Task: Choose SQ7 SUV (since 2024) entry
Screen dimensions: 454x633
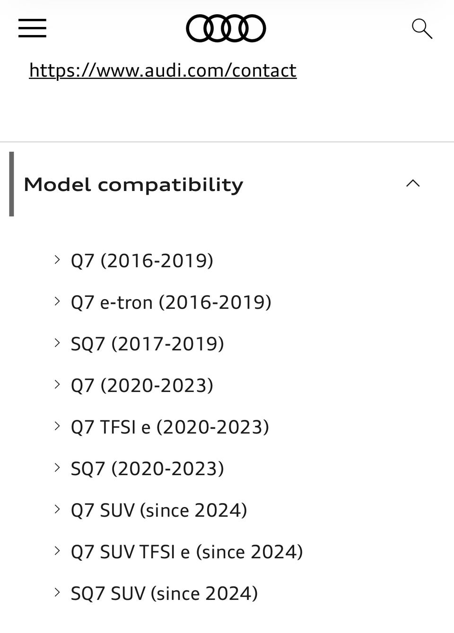Action: (164, 593)
